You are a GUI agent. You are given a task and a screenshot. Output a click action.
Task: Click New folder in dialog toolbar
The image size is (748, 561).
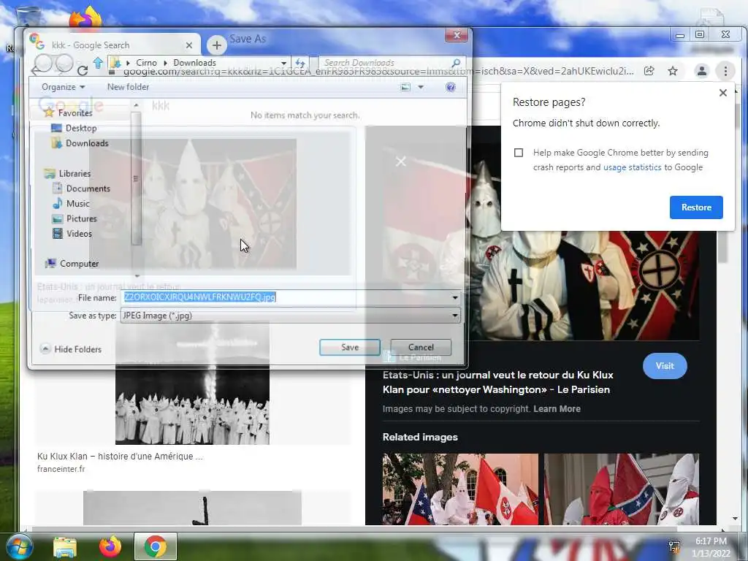click(x=128, y=87)
